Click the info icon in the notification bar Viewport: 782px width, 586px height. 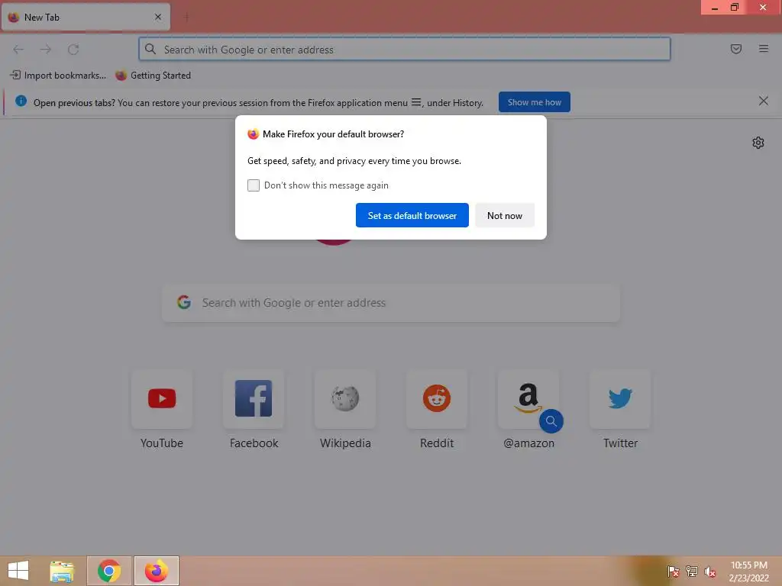(x=21, y=101)
